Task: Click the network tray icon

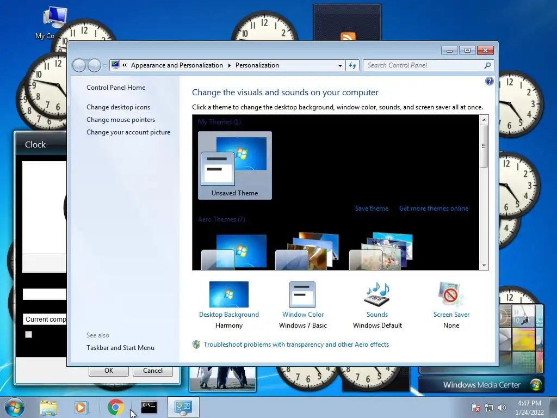Action: [489, 408]
